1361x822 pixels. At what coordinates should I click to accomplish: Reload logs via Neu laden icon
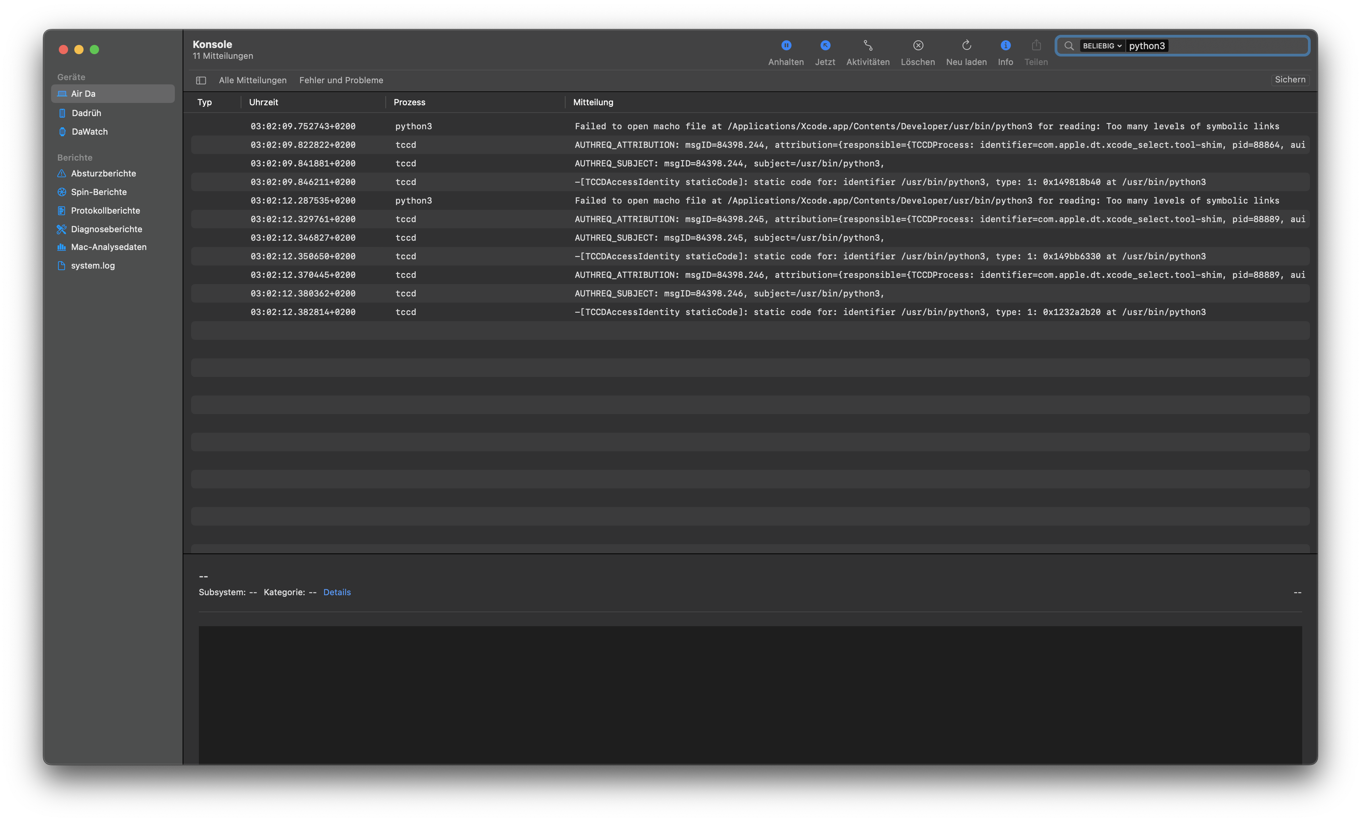(x=966, y=45)
